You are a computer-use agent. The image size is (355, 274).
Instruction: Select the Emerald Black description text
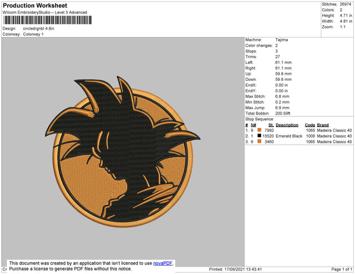[x=289, y=136]
